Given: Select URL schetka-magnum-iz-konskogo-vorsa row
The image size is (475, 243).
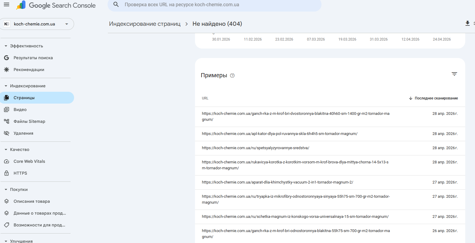Looking at the screenshot, I should (x=330, y=217).
